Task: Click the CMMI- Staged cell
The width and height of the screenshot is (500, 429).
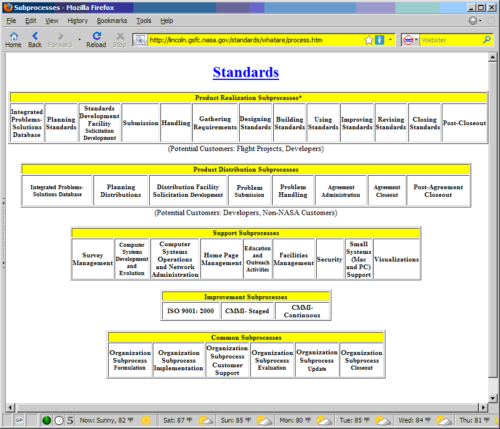Action: click(247, 311)
